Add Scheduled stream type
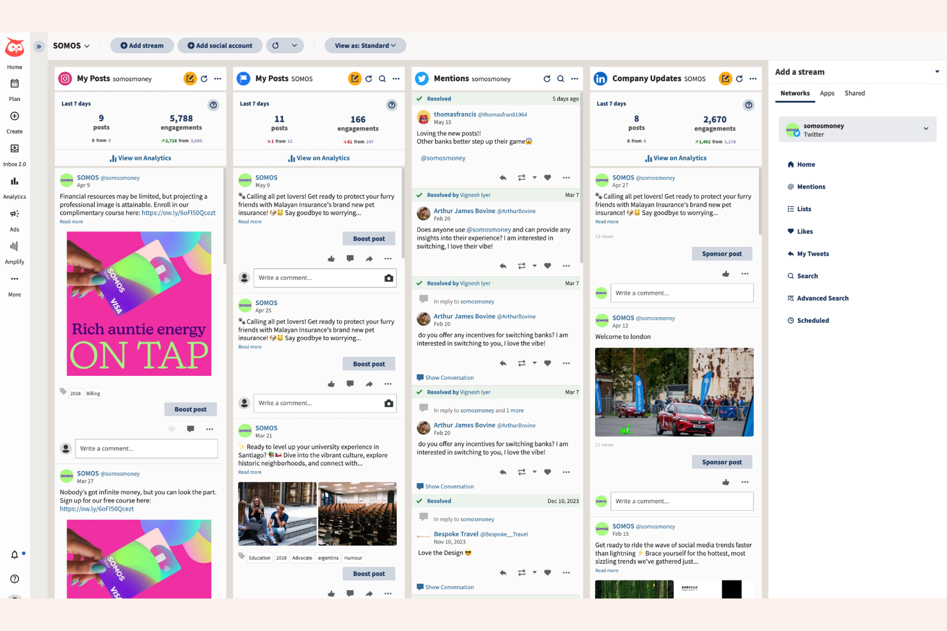The width and height of the screenshot is (947, 631). coord(808,321)
